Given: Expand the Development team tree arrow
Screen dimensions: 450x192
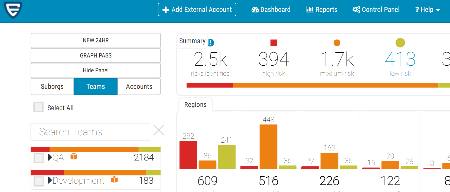Looking at the screenshot, I should [50, 180].
